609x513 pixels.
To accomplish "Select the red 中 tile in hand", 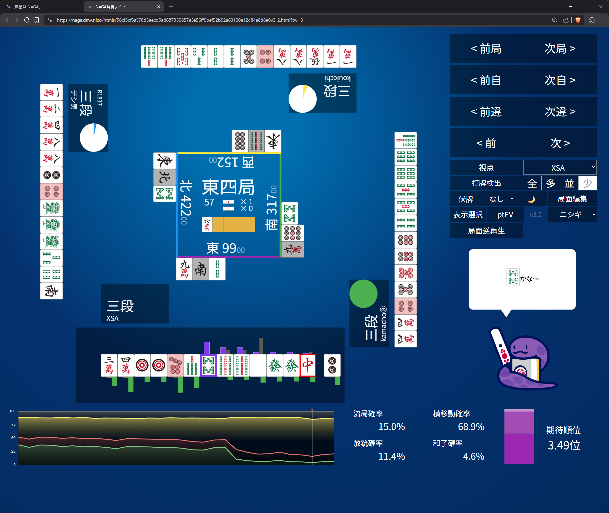I will tap(308, 365).
